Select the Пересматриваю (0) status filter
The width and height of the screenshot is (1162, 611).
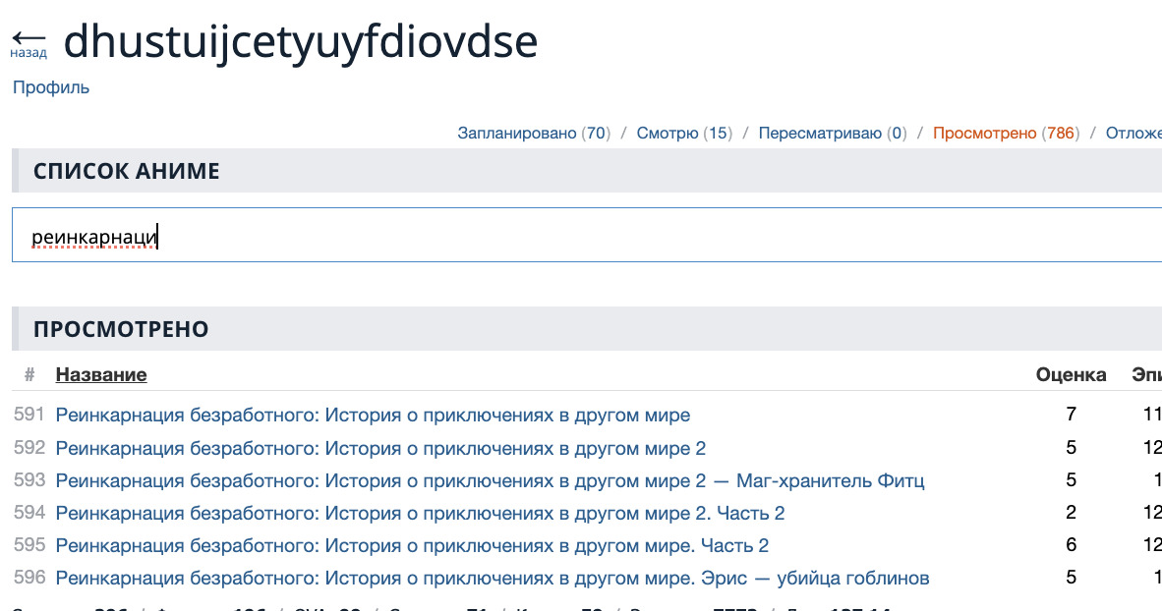pos(832,133)
